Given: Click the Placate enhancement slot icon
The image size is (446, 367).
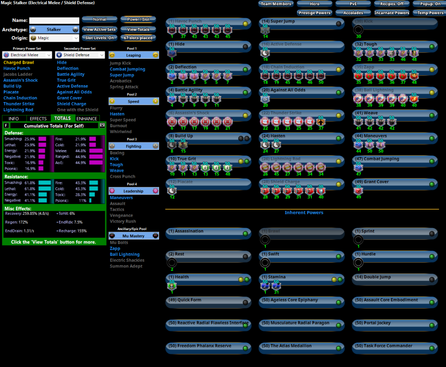Looking at the screenshot, I should pyautogui.click(x=172, y=190).
